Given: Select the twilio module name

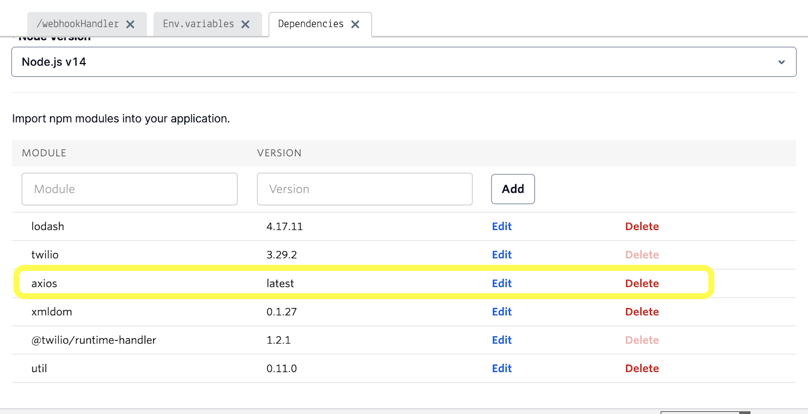Looking at the screenshot, I should [x=45, y=255].
